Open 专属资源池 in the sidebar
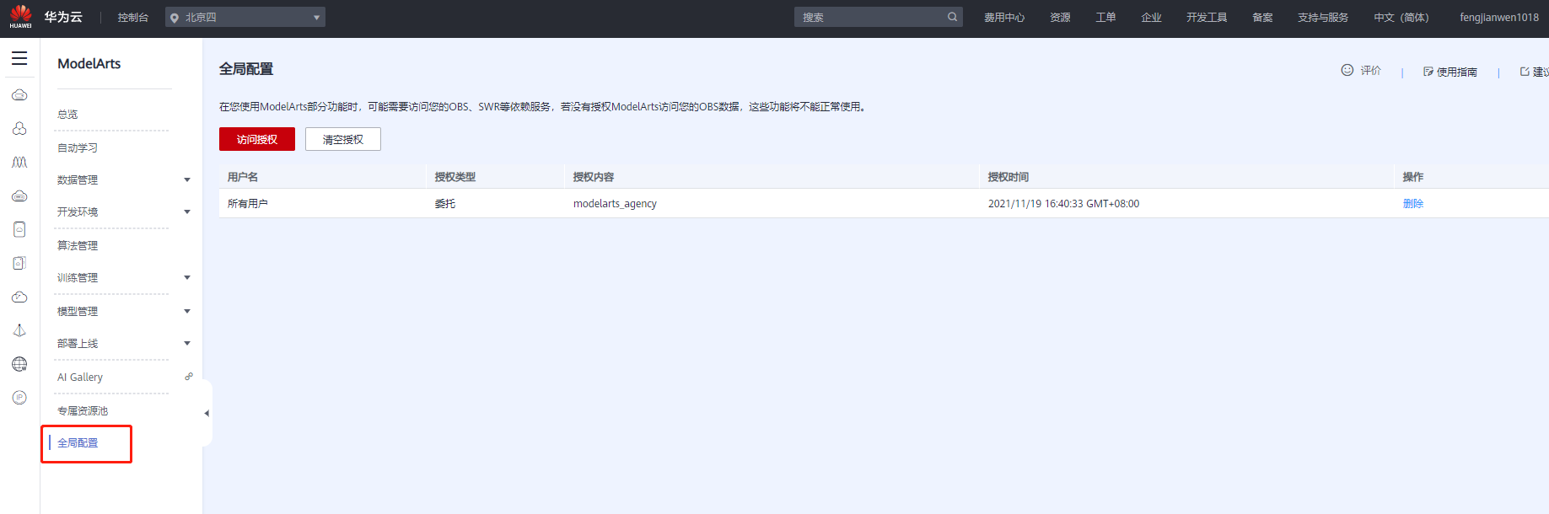Viewport: 1549px width, 514px height. [83, 410]
